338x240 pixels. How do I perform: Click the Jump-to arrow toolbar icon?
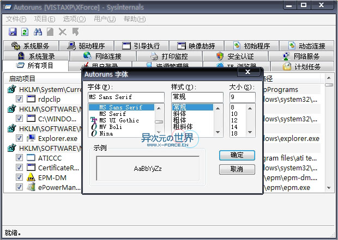point(75,32)
